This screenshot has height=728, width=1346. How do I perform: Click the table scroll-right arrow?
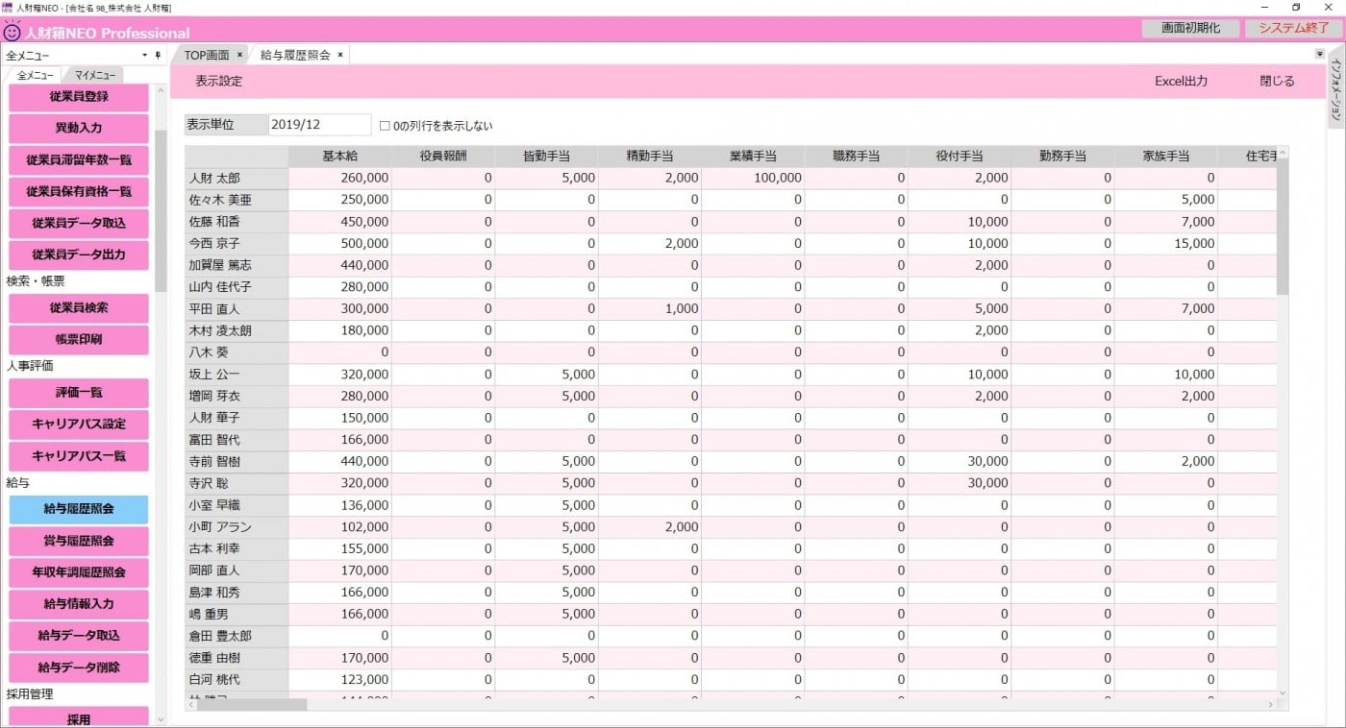click(1270, 705)
